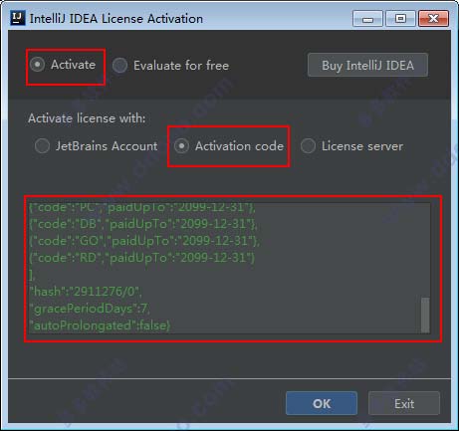Image resolution: width=459 pixels, height=431 pixels.
Task: Click the IntelliJ IDEA logo icon in title bar
Action: [x=18, y=18]
